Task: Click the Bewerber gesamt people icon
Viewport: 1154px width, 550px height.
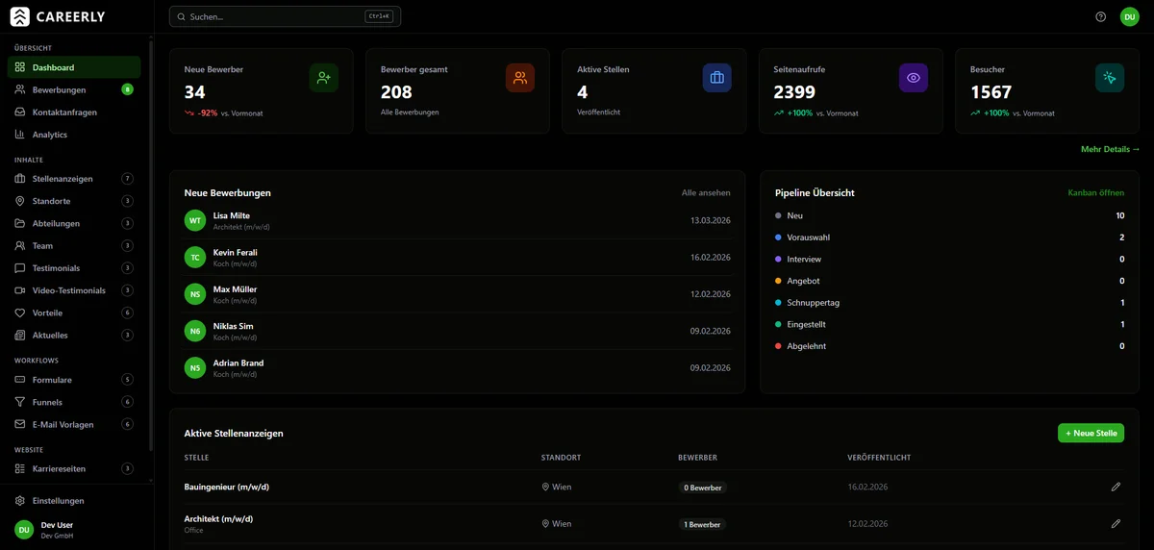Action: click(x=520, y=78)
